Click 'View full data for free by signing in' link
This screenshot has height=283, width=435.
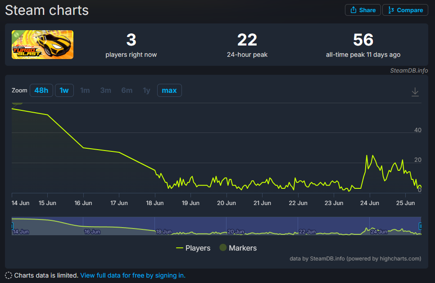133,275
